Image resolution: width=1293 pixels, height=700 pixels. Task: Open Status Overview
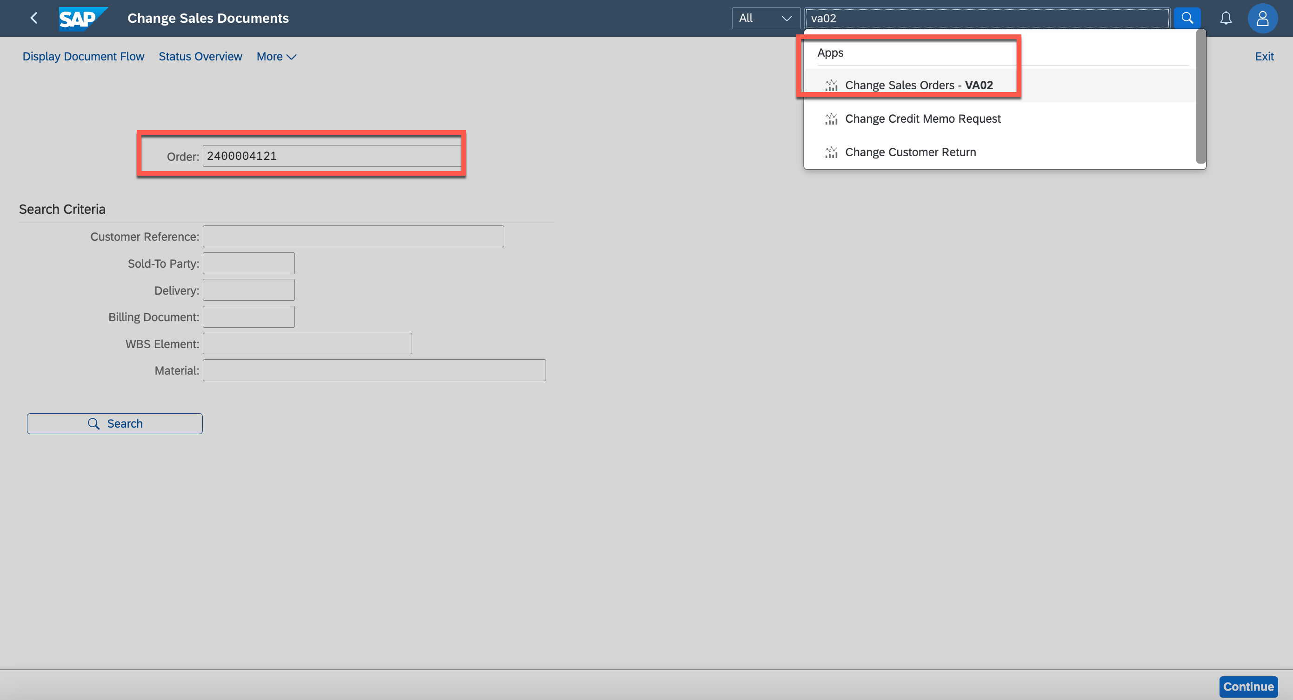(x=200, y=57)
